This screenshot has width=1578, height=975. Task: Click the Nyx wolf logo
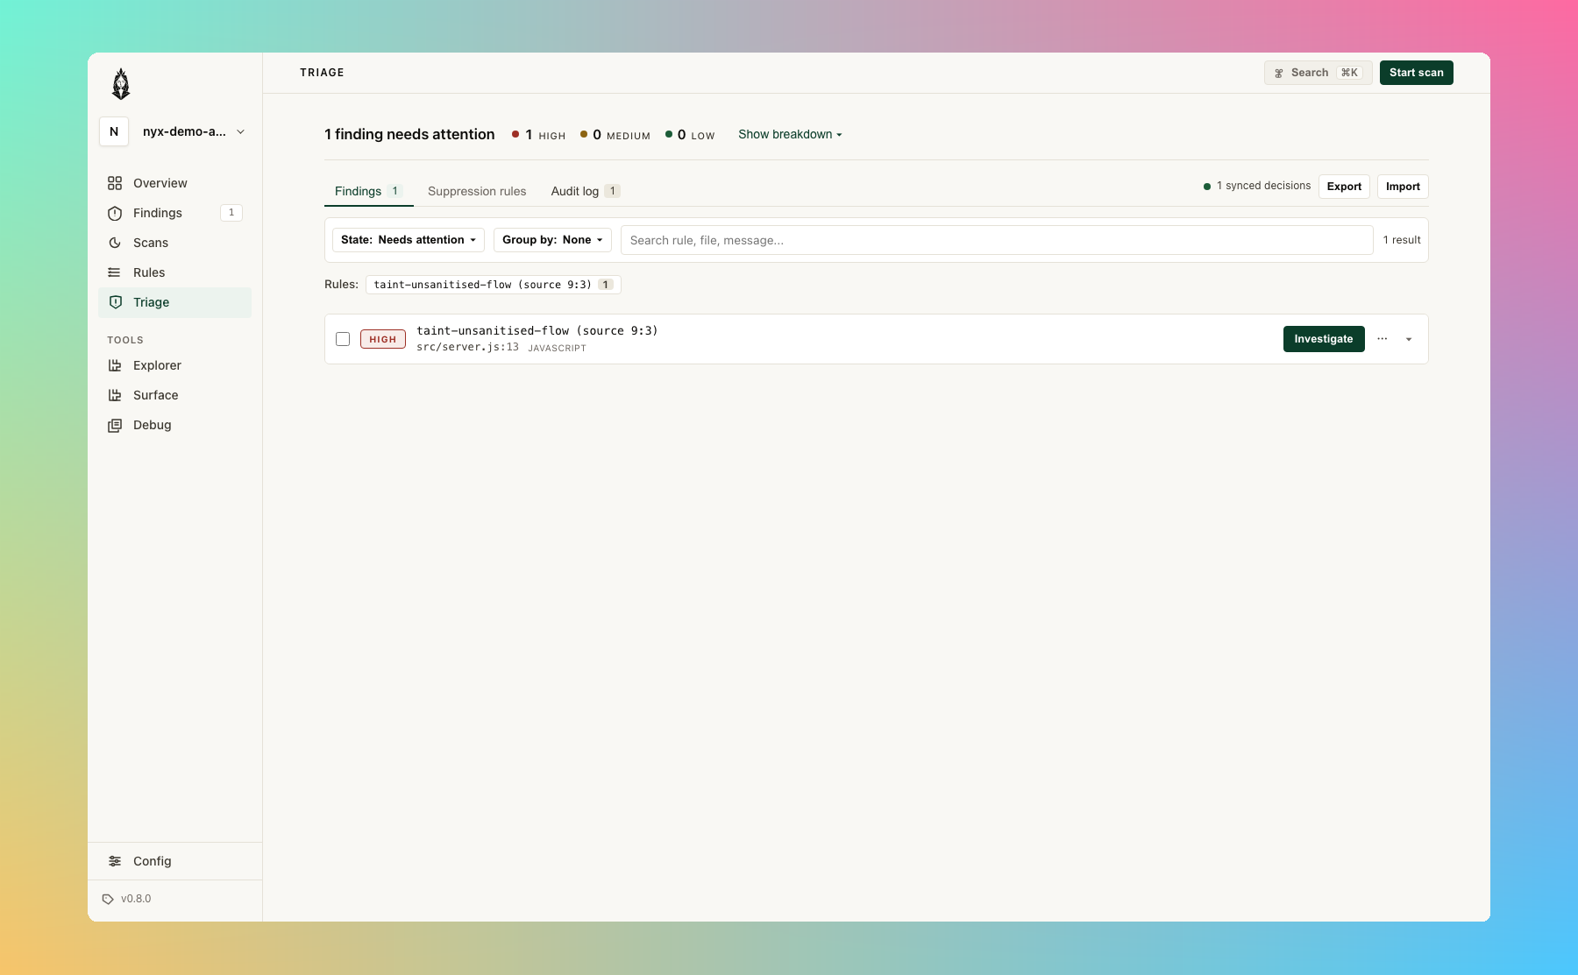pyautogui.click(x=121, y=84)
